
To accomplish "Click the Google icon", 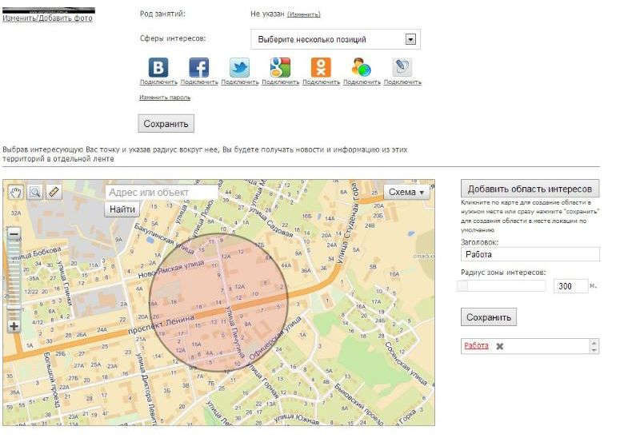I will (280, 67).
